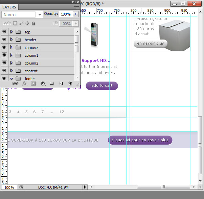Hide the content layer group
204x199 pixels.
pyautogui.click(x=4, y=71)
